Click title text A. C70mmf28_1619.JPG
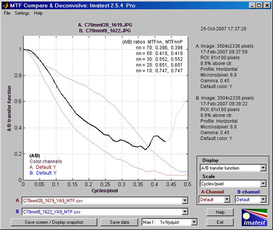The width and height of the screenshot is (273, 230). [x=105, y=25]
